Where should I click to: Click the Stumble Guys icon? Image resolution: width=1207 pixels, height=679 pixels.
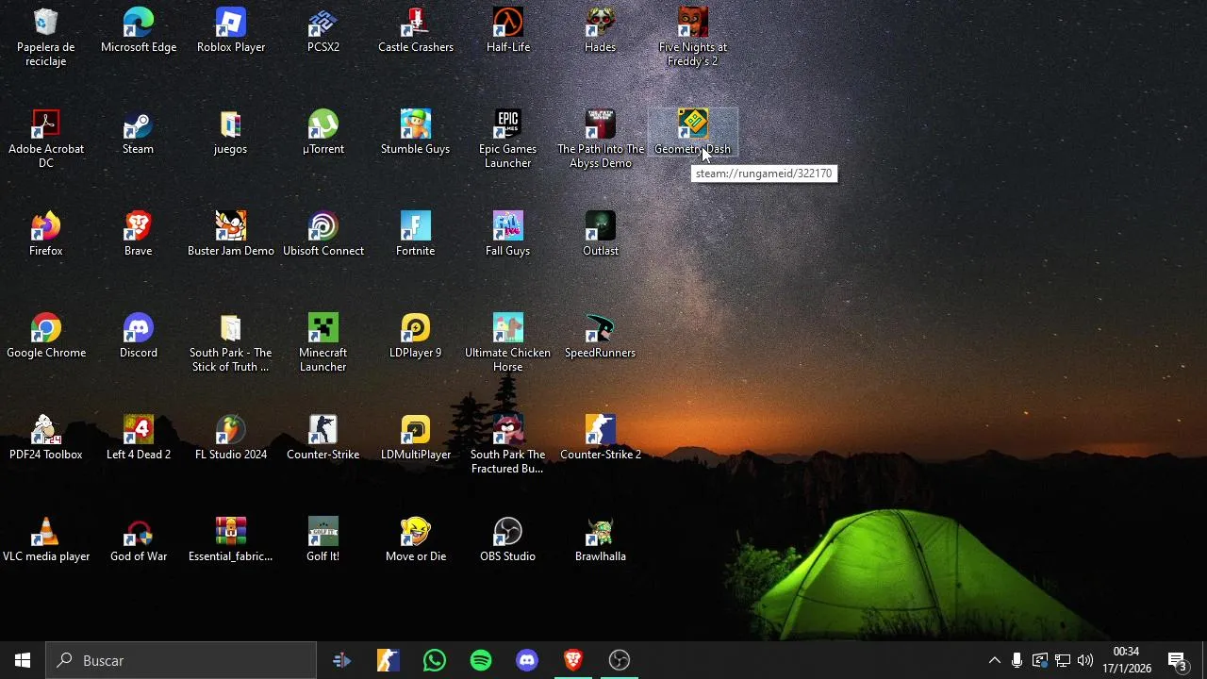415,133
